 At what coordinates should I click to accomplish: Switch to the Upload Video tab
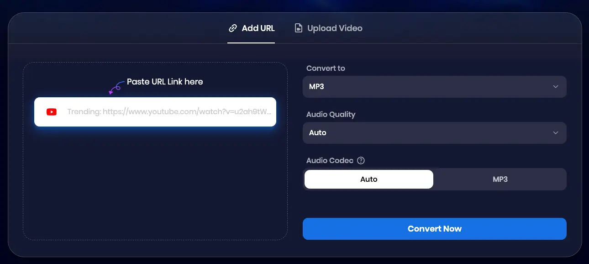328,28
